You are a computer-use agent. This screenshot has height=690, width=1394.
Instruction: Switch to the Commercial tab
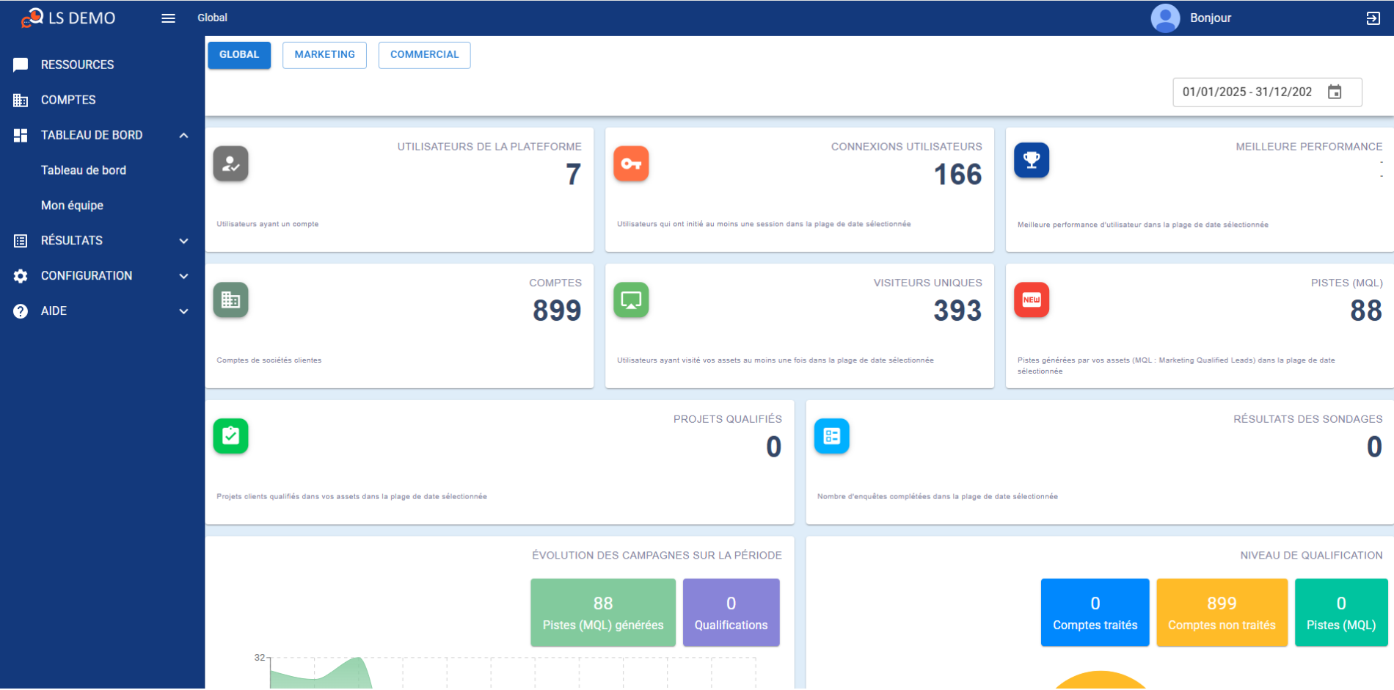[424, 55]
